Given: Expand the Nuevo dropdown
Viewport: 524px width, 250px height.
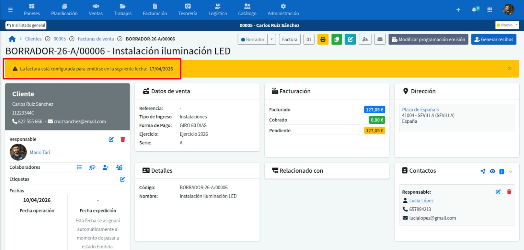Looking at the screenshot, I should [x=517, y=25].
